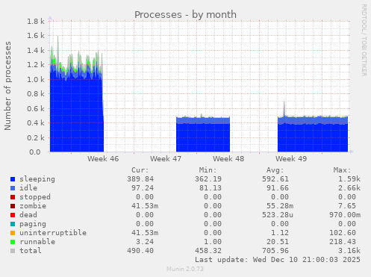Click the paging legend color swatch
Image resolution: width=371 pixels, height=277 pixels.
tap(13, 224)
